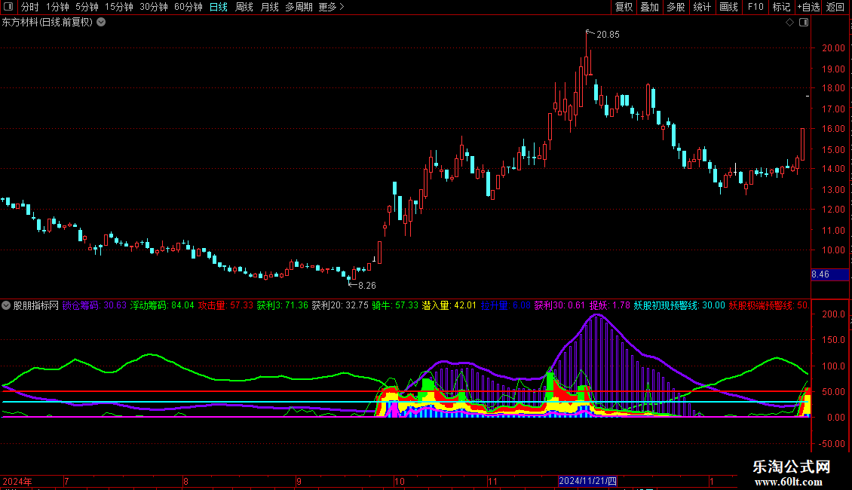Click the 2024年 label on the time axis
Viewport: 852px width, 490px height.
(x=17, y=481)
